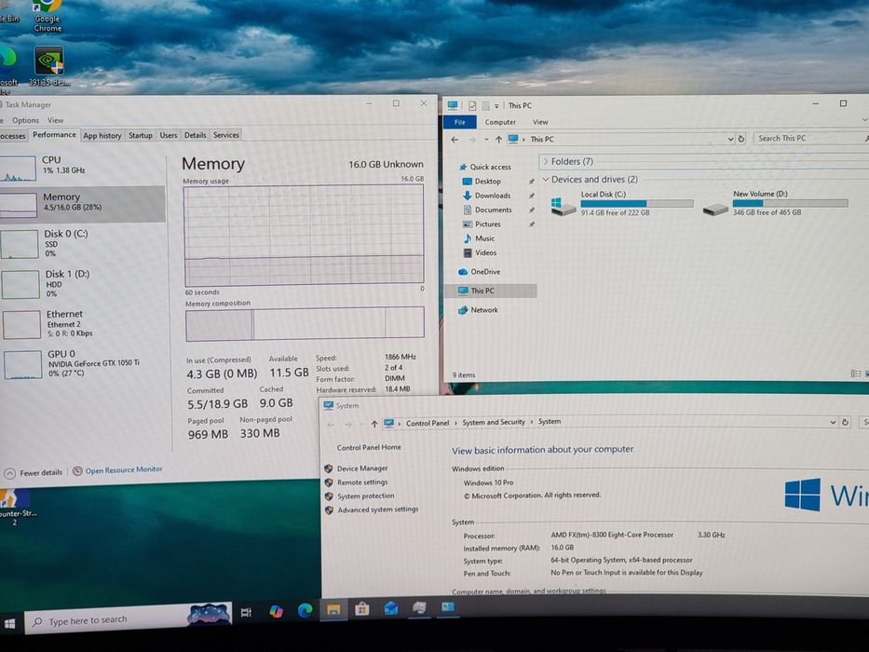This screenshot has height=652, width=869.
Task: Refresh the System control panel window
Action: [x=845, y=422]
